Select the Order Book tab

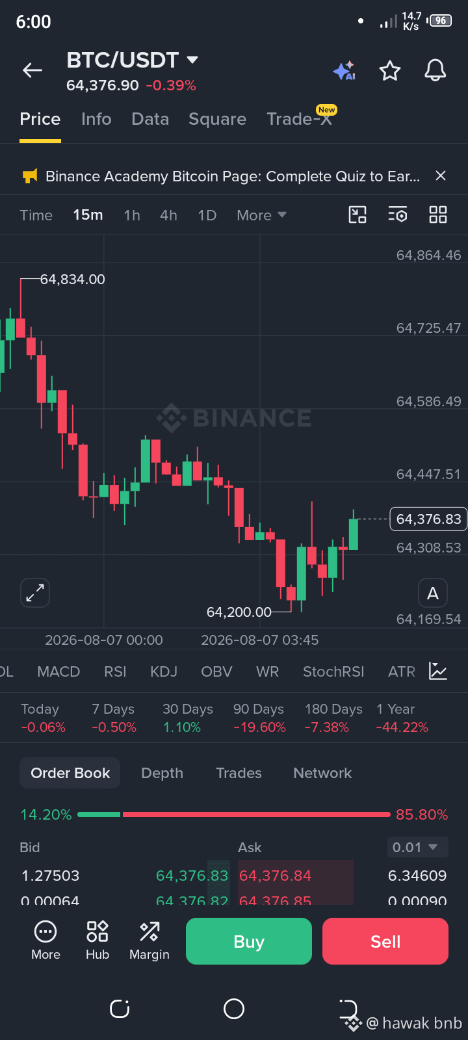pyautogui.click(x=70, y=773)
